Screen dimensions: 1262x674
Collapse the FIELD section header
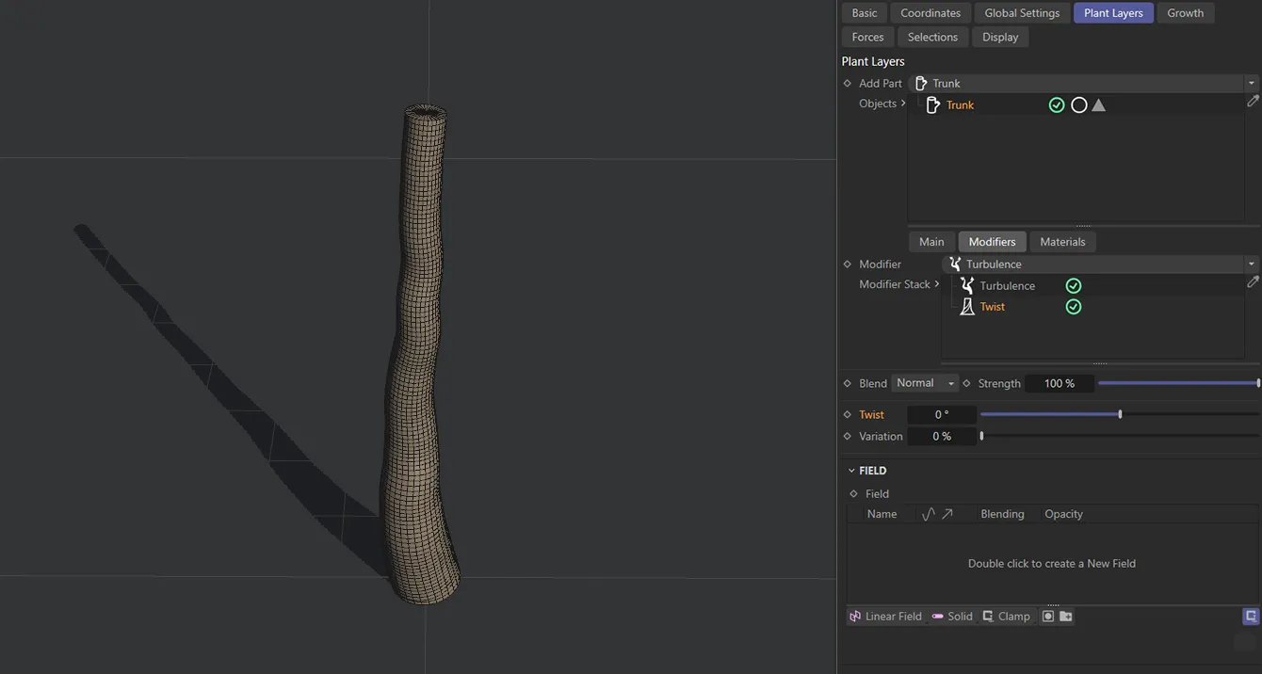[851, 470]
